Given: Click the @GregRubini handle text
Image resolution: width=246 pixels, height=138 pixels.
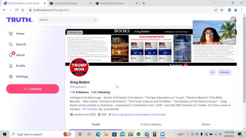Looking at the screenshot, I should point(78,87).
